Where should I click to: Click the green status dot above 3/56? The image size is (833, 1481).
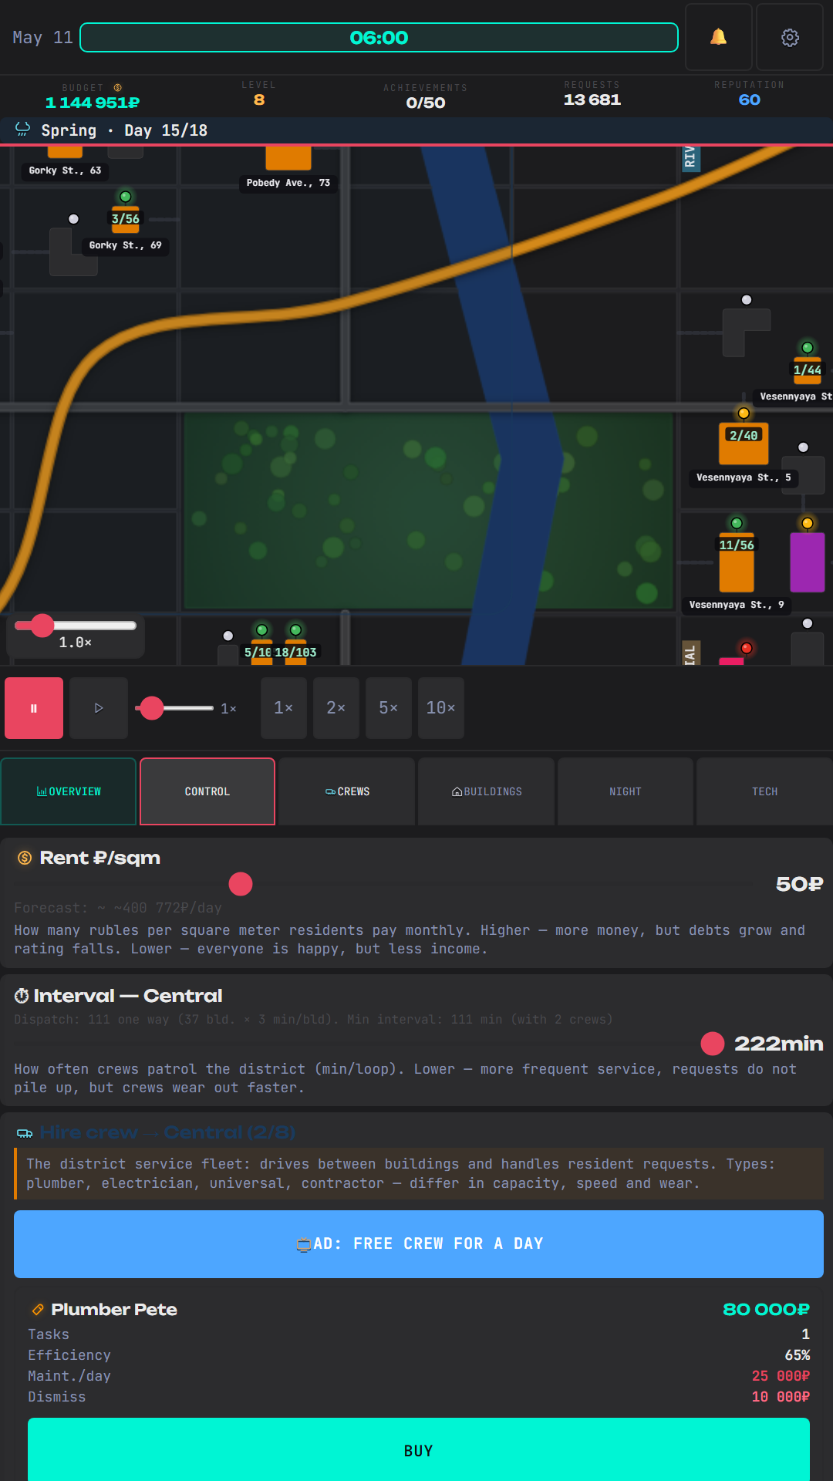[x=126, y=197]
